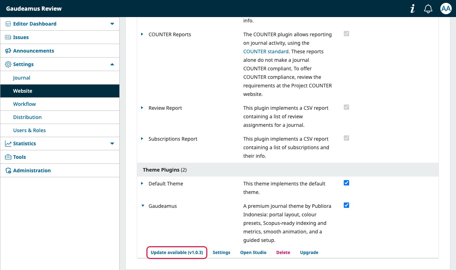Disable the Gaudeamus theme checkbox

pyautogui.click(x=346, y=205)
